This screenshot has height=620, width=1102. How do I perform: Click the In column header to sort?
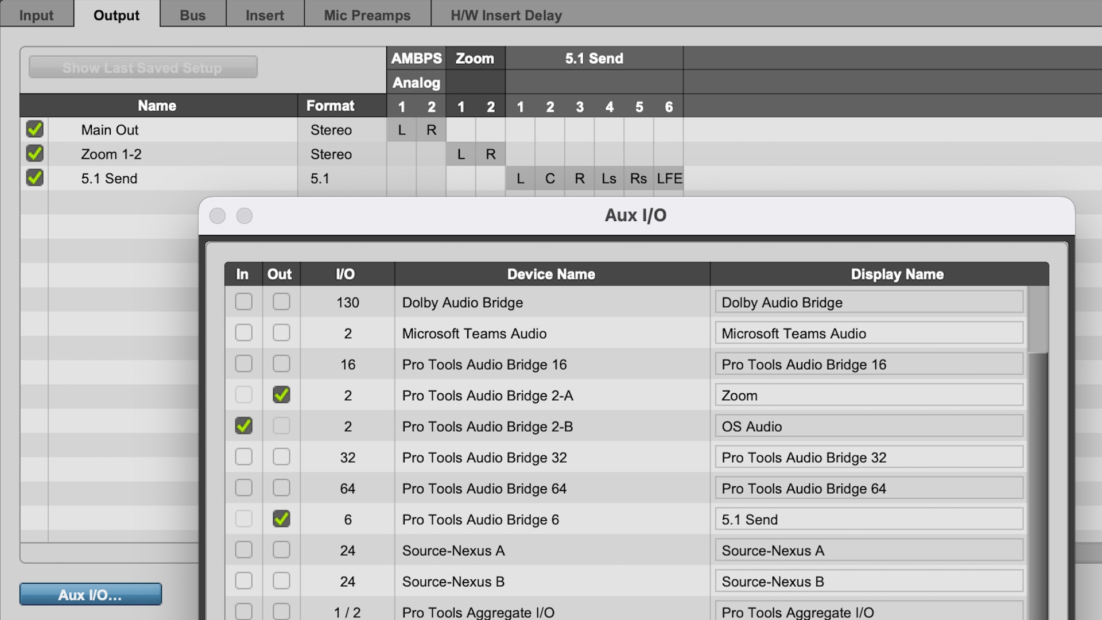(242, 273)
